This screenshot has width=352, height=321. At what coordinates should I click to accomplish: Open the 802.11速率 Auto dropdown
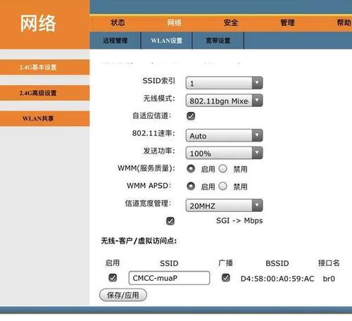click(x=224, y=135)
